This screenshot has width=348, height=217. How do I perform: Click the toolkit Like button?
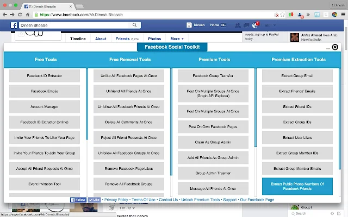point(94,200)
